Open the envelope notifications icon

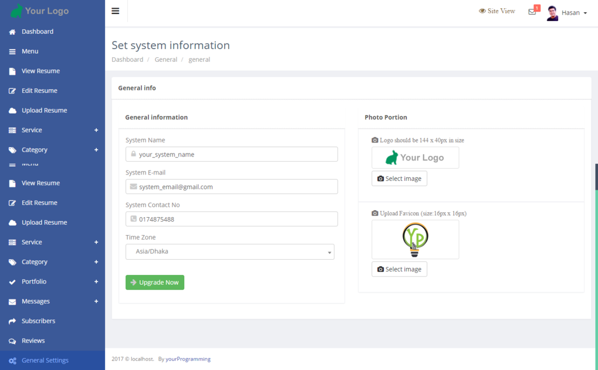[532, 12]
